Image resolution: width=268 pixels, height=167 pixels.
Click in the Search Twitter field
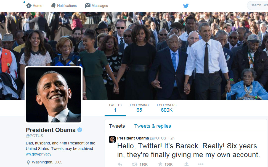[258, 5]
